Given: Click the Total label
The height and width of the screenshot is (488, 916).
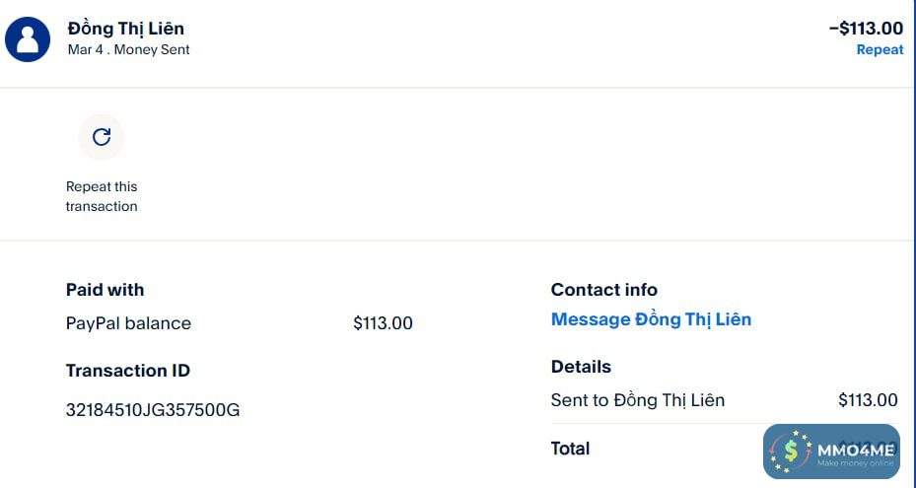Looking at the screenshot, I should point(570,449).
